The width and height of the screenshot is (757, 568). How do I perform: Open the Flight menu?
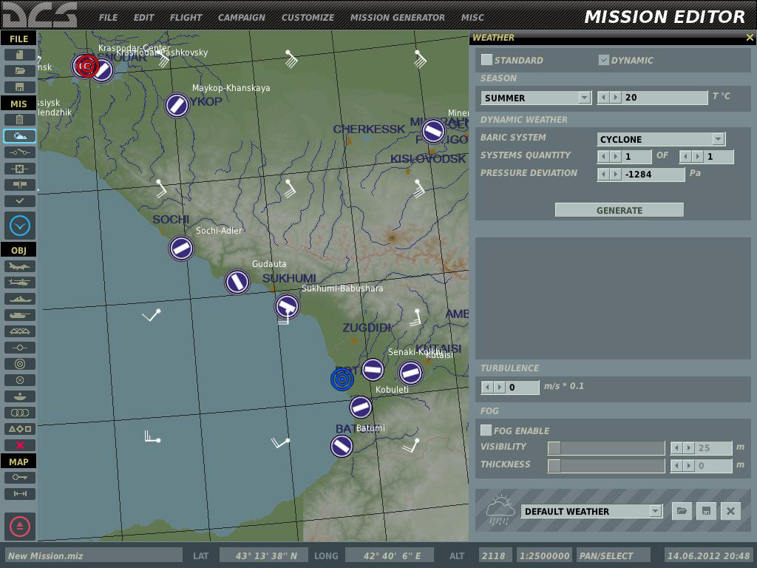click(x=186, y=18)
